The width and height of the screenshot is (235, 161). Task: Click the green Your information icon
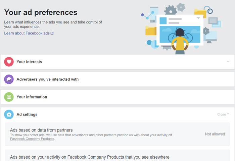point(9,97)
